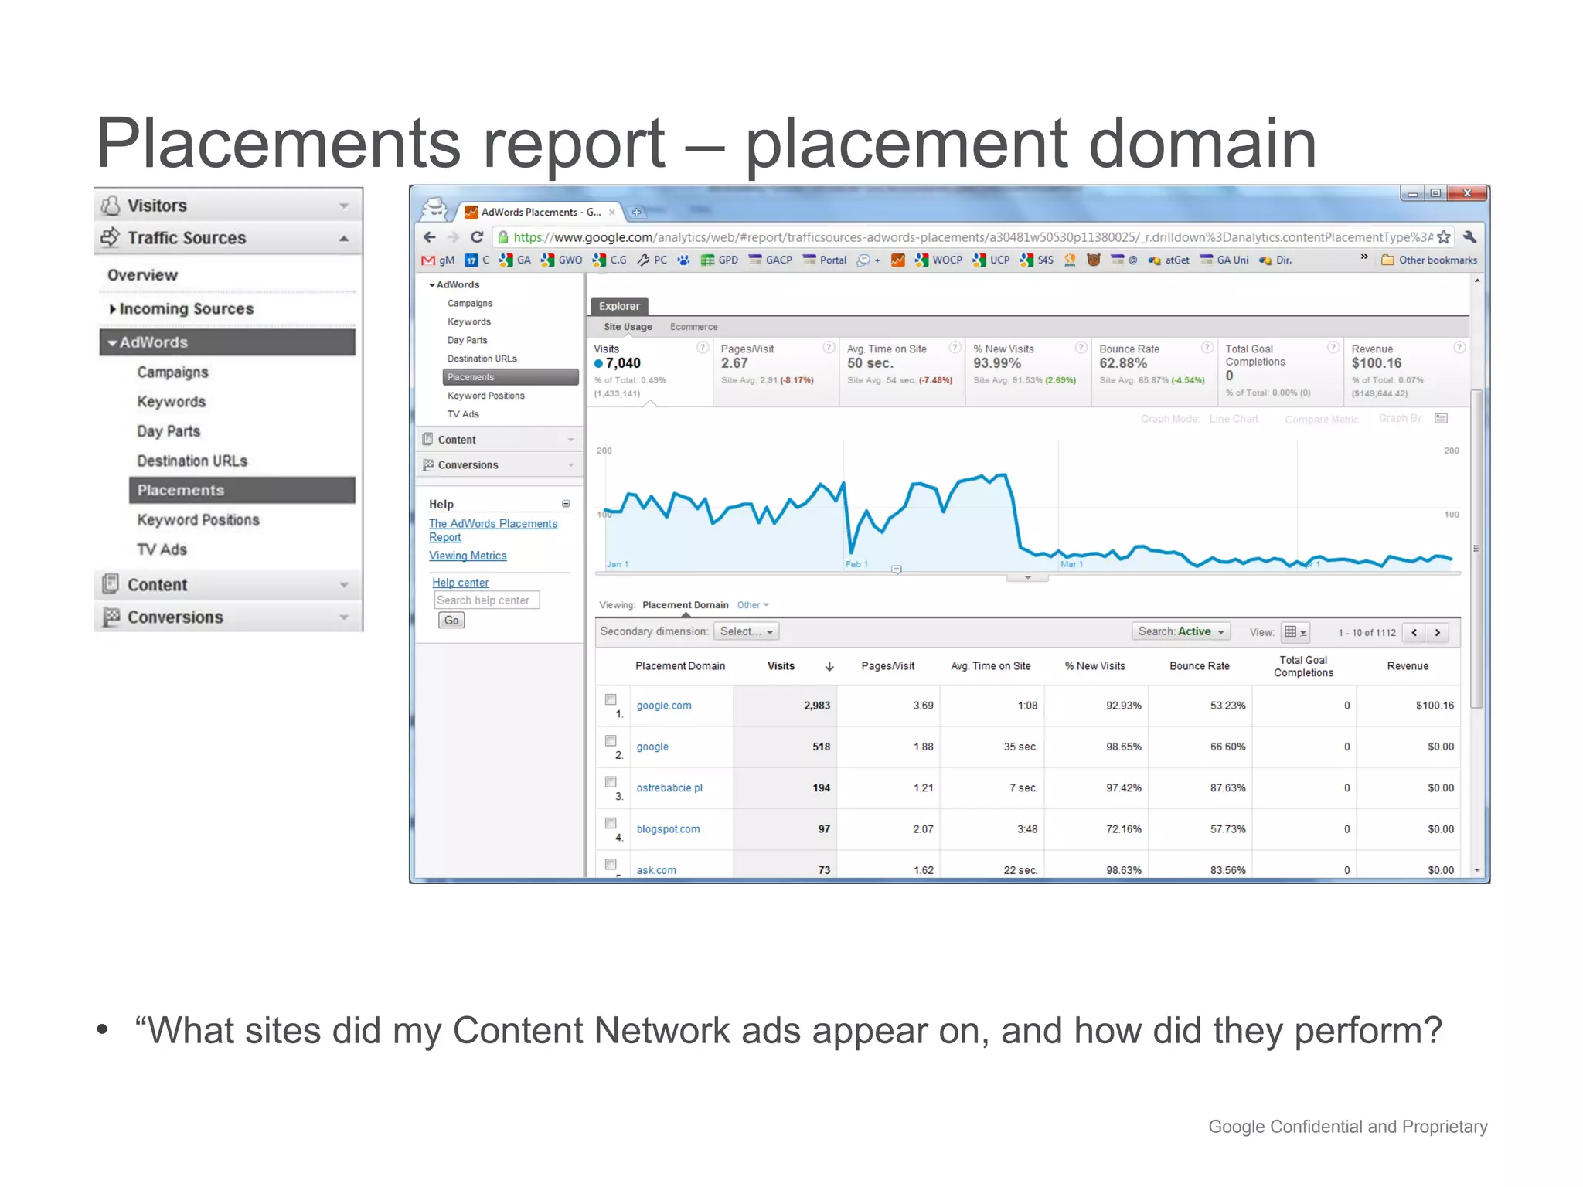1583x1187 pixels.
Task: Open The AdWords Placements Report link
Action: [493, 530]
